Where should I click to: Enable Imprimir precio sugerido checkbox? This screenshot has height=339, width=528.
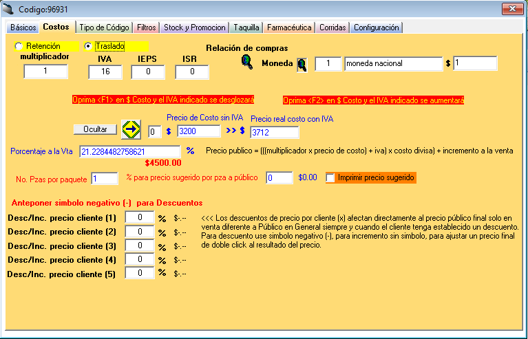tap(331, 178)
